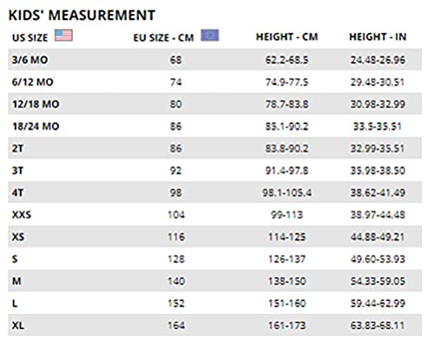Click EU size 98 in 4T row

click(x=176, y=192)
